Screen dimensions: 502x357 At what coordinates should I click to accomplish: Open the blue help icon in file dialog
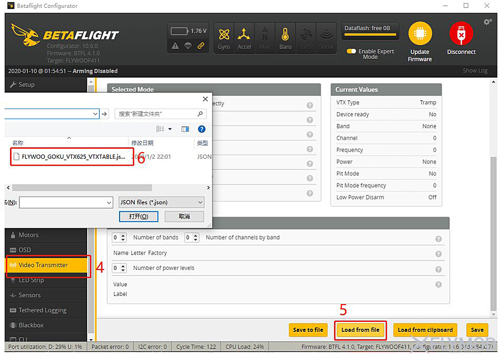(201, 129)
